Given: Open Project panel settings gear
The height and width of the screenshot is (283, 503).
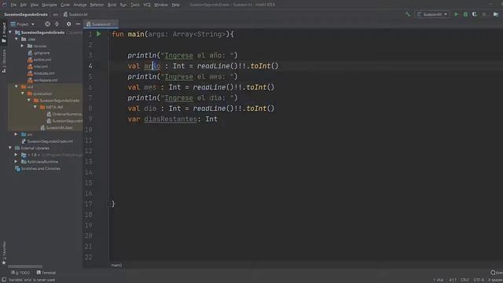Looking at the screenshot, I should (68, 24).
